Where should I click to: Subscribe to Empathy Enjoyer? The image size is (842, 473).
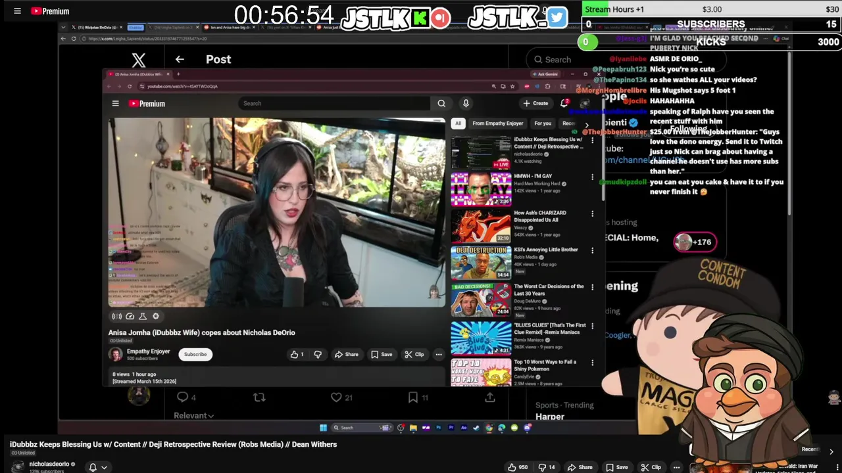[x=195, y=354]
